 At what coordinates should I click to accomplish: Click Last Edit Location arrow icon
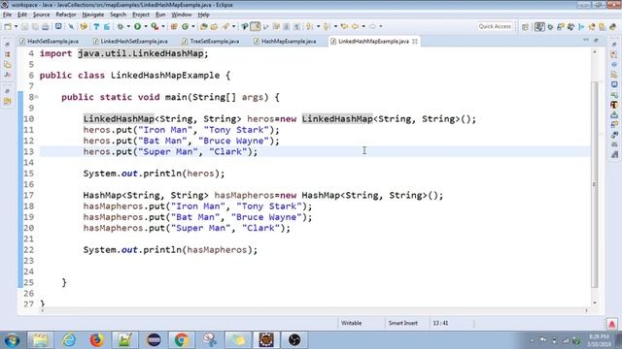(x=344, y=26)
